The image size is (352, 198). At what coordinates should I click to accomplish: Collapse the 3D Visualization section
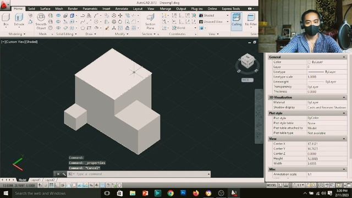[344, 97]
